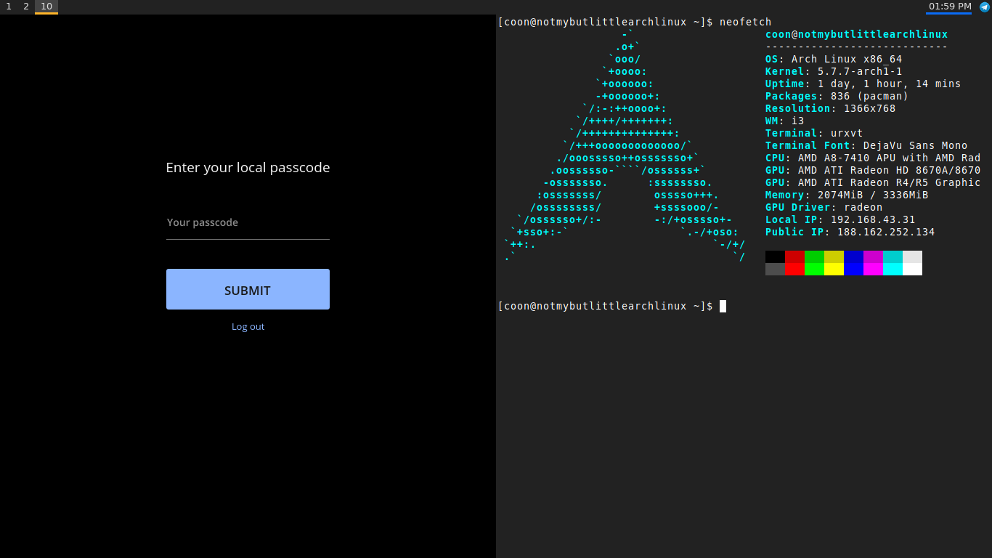The height and width of the screenshot is (558, 992).
Task: Switch to workspace 2
Action: [x=26, y=7]
